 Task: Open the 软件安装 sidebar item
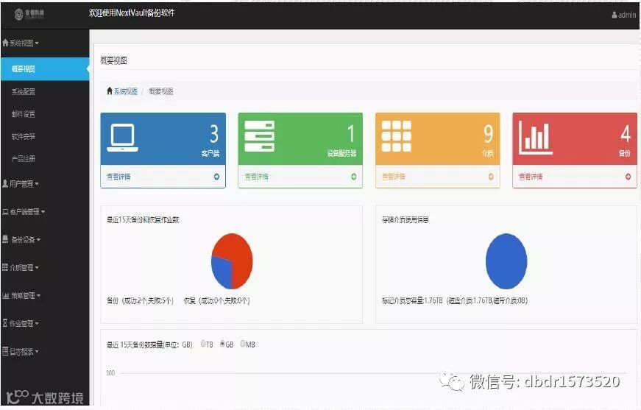coord(24,136)
